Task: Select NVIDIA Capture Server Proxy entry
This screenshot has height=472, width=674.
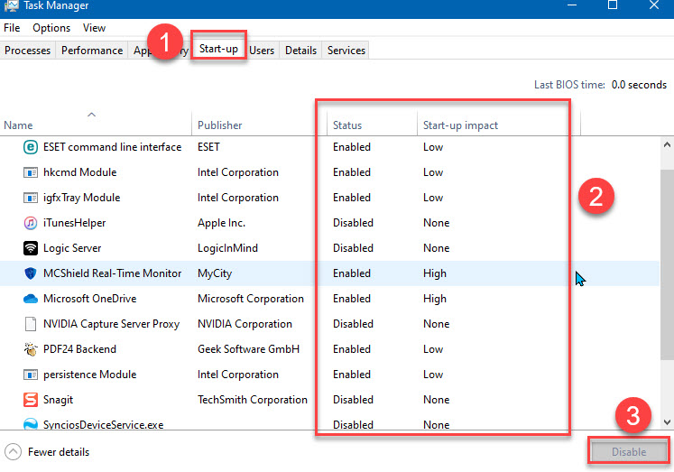Action: (x=329, y=324)
